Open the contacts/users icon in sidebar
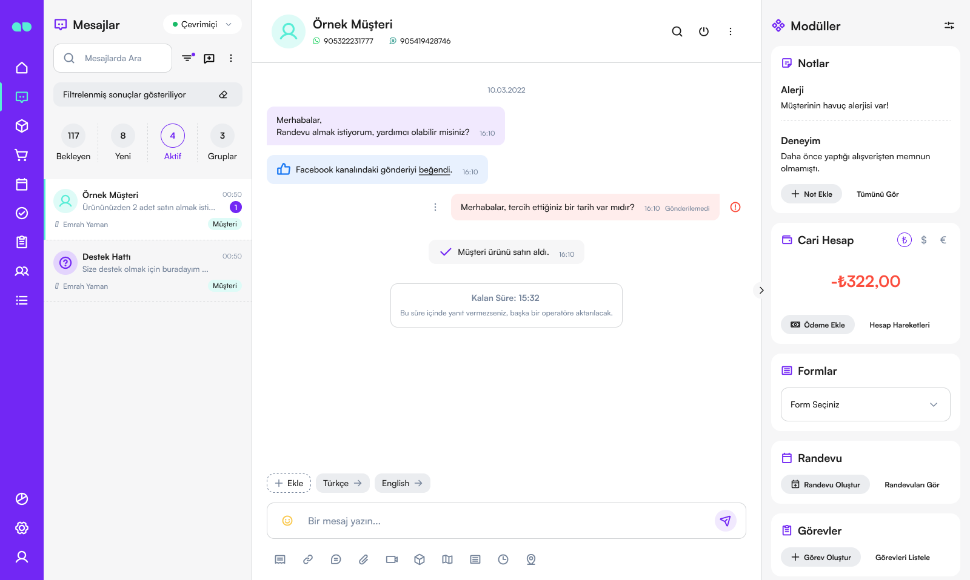Screen dimensions: 970x580 coord(22,271)
